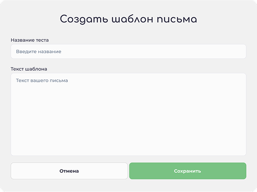Click the word 'теста' in the name label

42,40
